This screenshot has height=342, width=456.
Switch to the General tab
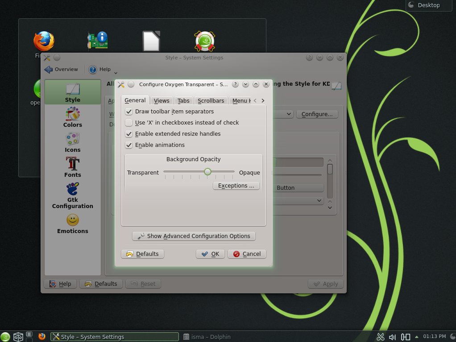[x=135, y=100]
